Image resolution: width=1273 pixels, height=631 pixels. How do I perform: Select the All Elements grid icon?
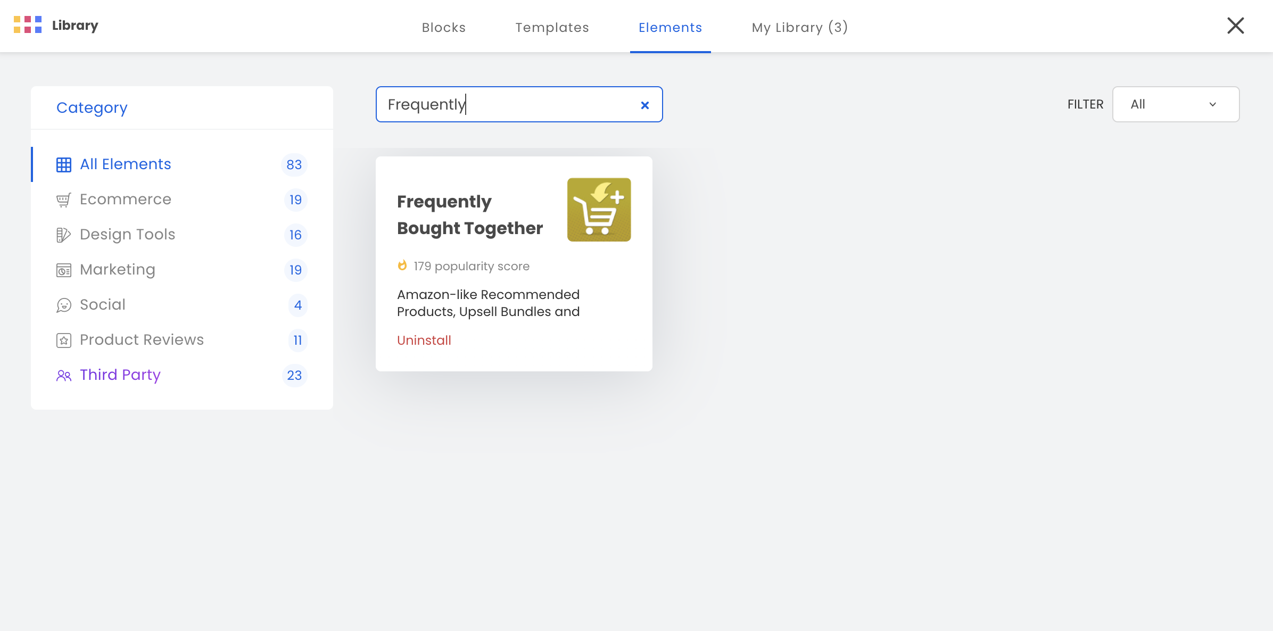64,165
